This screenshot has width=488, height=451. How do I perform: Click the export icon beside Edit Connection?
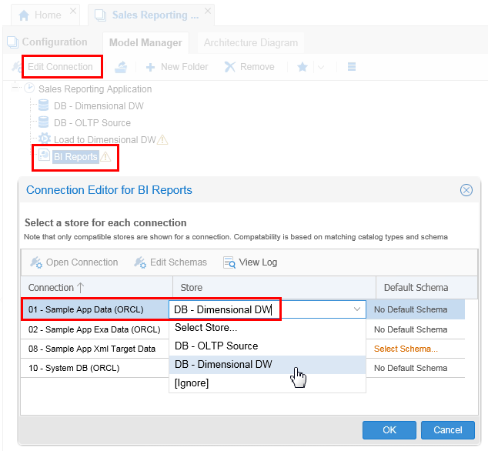click(121, 67)
